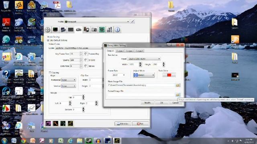Open Internet Explorer from the taskbar
This screenshot has height=144, width=257.
[x=70, y=140]
